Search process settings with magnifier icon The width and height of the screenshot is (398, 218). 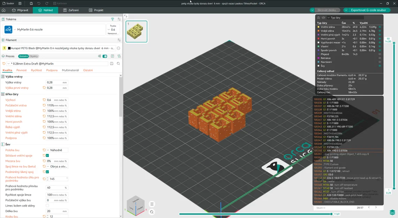point(118,64)
